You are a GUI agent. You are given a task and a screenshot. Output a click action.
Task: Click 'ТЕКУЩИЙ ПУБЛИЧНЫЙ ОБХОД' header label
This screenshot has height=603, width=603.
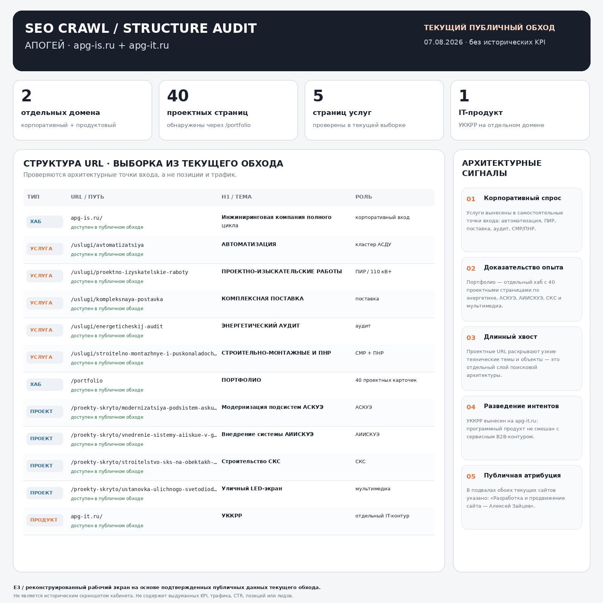click(489, 28)
